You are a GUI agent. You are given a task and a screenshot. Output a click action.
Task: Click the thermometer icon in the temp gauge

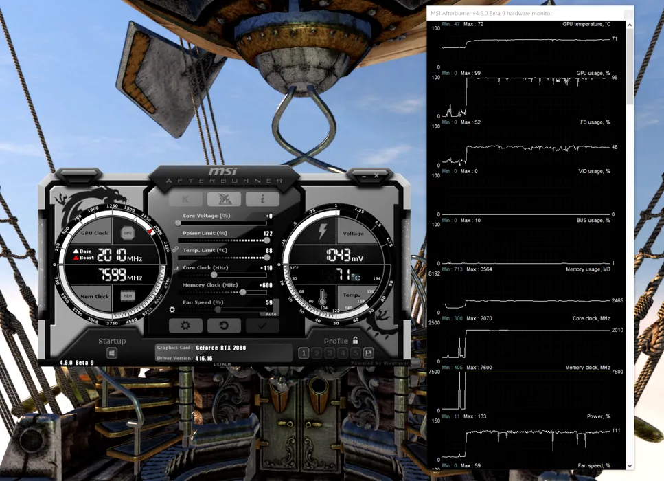(322, 297)
